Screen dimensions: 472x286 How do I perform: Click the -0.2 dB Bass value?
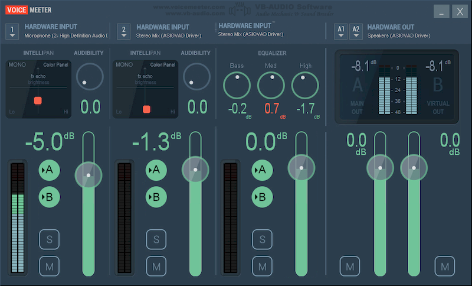coord(240,110)
